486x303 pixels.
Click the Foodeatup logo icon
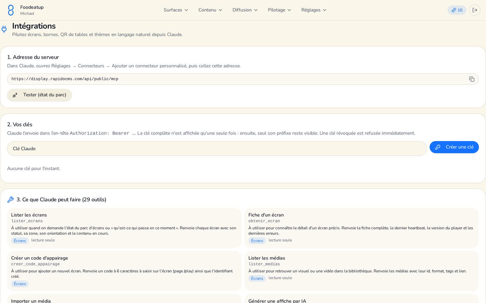pyautogui.click(x=11, y=10)
